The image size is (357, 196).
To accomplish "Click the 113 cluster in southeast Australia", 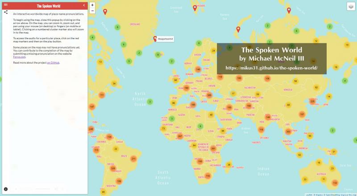I will (x=335, y=183).
